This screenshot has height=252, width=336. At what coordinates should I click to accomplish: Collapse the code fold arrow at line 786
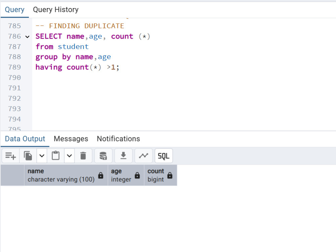[27, 37]
